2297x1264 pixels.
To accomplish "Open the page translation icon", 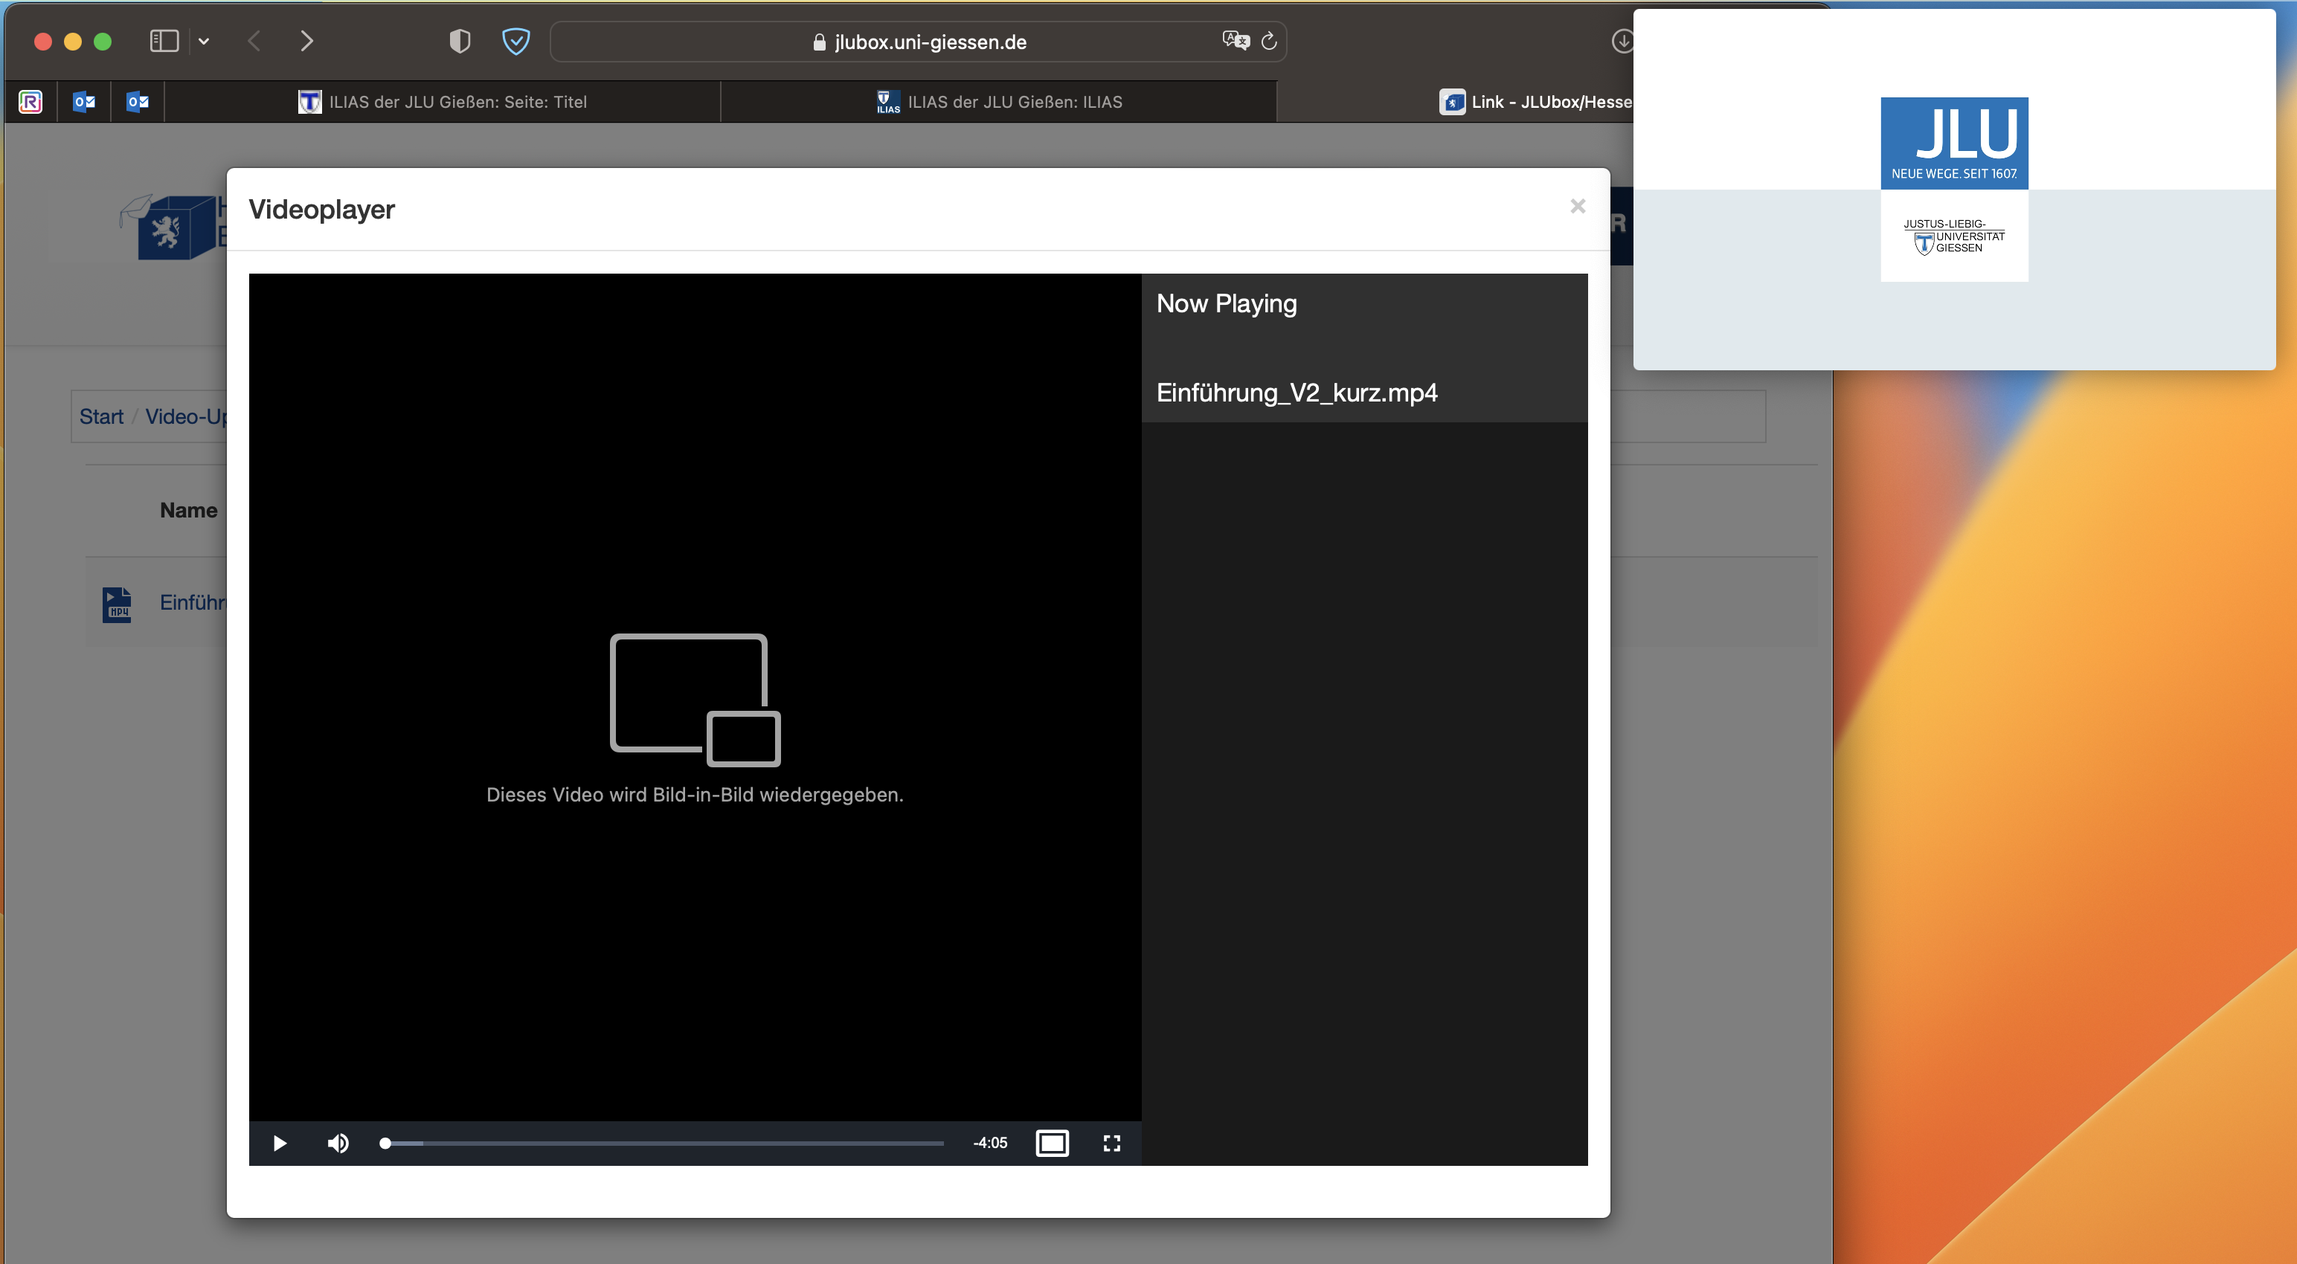I will point(1235,41).
